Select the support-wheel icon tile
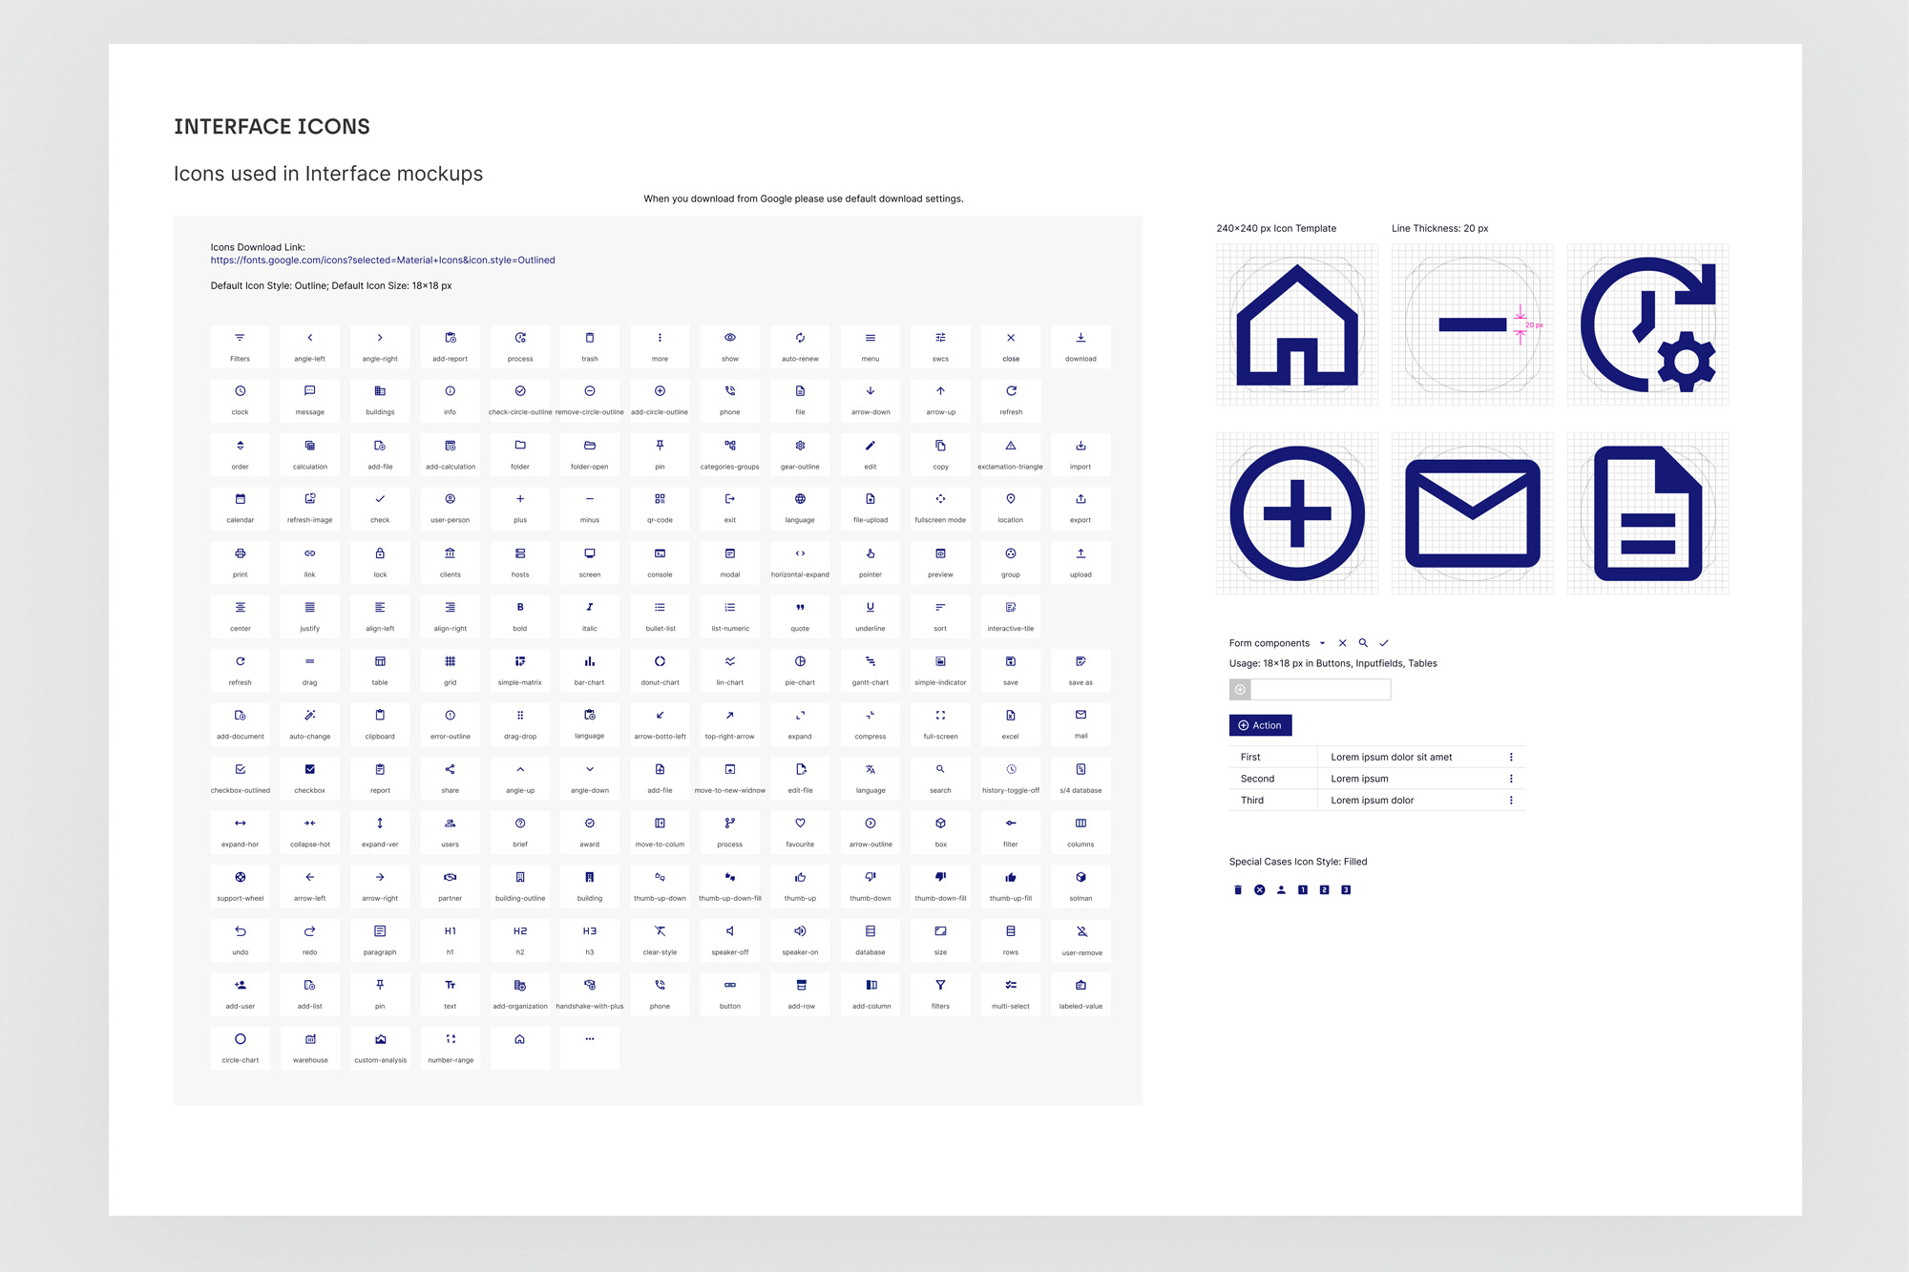This screenshot has width=1909, height=1272. (240, 885)
